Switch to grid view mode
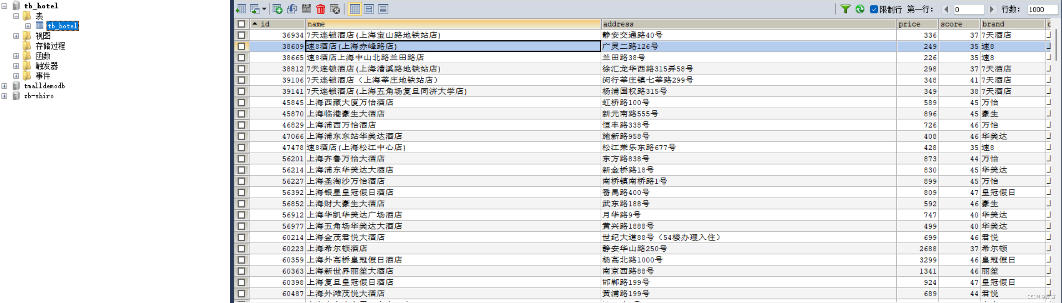Screen dimensions: 1062x303 (x=355, y=9)
